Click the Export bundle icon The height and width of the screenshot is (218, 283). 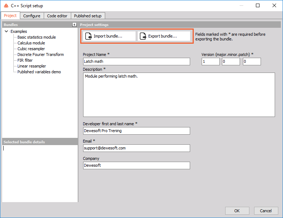143,36
